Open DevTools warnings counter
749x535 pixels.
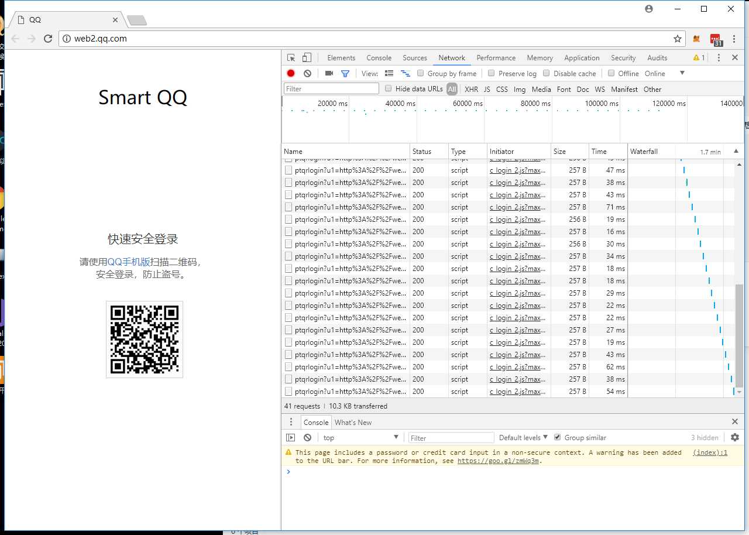[x=699, y=57]
